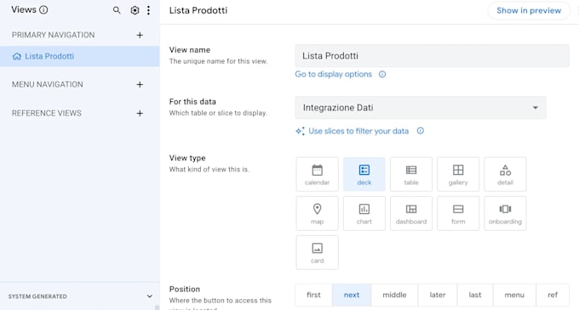Click the Reference Views section header
Image resolution: width=579 pixels, height=310 pixels.
coord(47,114)
